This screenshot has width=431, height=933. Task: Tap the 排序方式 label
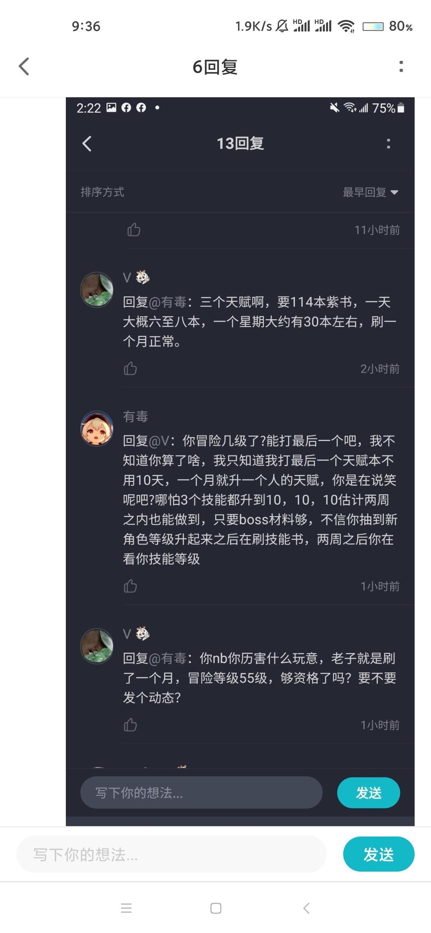tap(103, 192)
